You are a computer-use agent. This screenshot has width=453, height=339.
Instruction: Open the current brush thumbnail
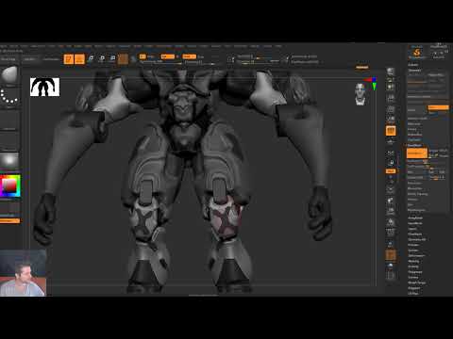tap(9, 75)
